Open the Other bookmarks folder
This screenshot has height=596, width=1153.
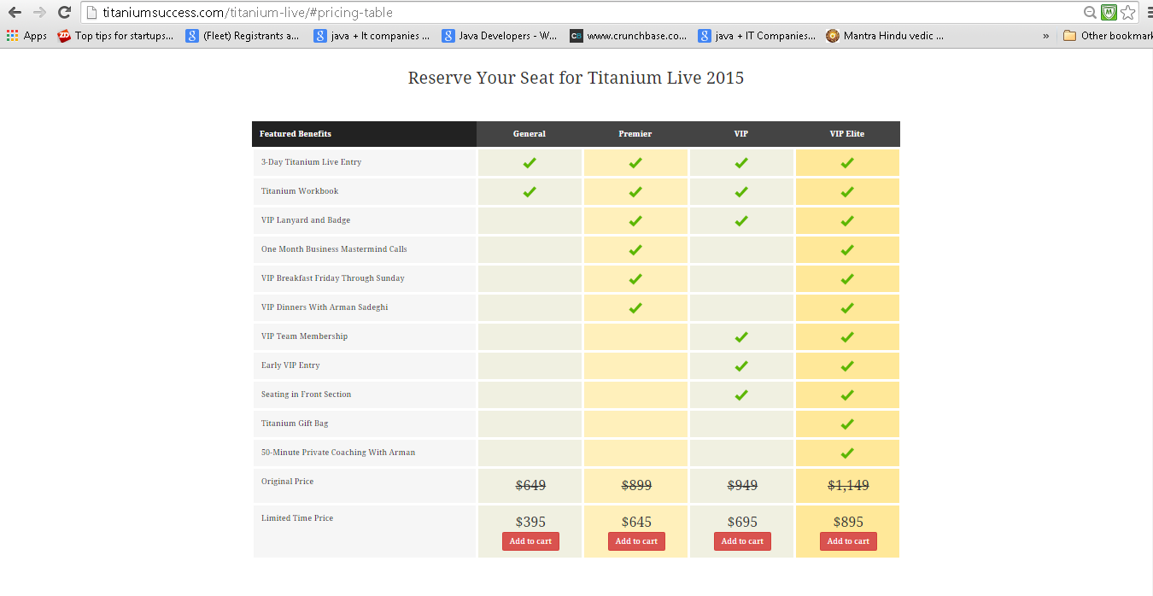(x=1108, y=36)
